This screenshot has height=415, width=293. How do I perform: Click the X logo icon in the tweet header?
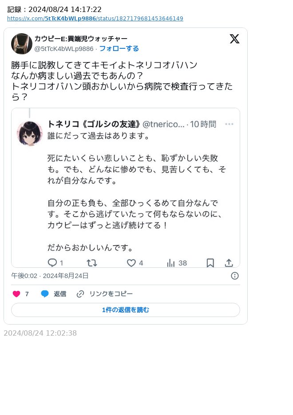(234, 39)
